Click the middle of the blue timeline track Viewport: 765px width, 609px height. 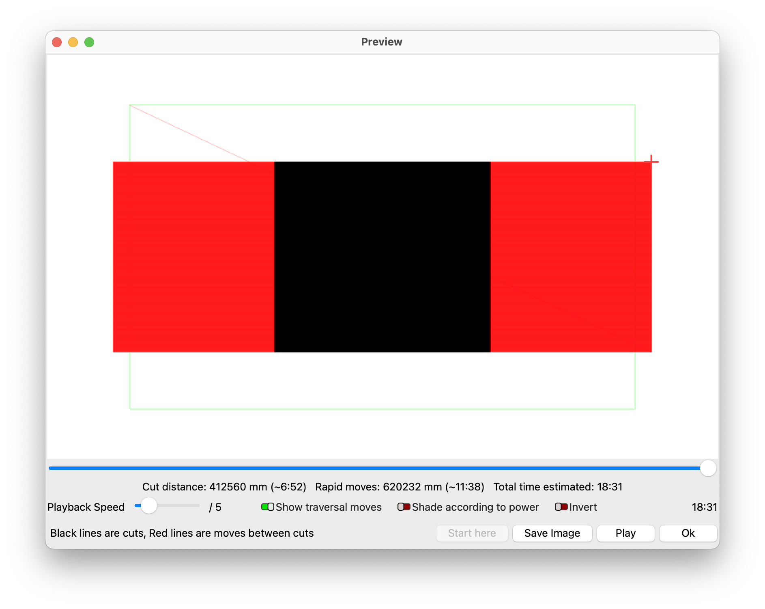[377, 468]
